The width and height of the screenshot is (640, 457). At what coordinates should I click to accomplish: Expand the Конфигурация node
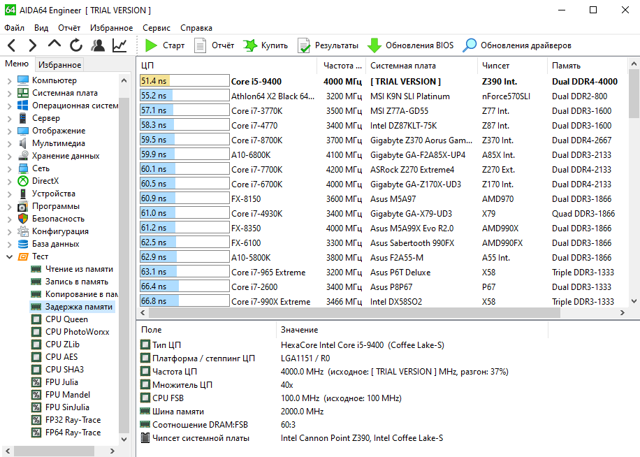point(9,232)
